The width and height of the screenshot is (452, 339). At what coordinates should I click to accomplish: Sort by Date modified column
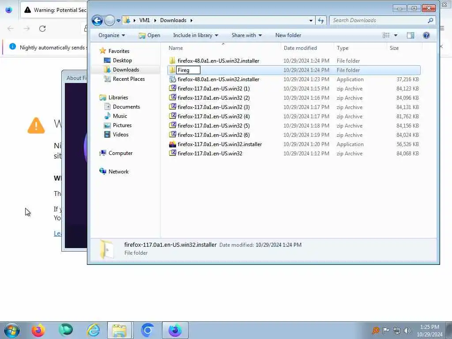coord(307,48)
